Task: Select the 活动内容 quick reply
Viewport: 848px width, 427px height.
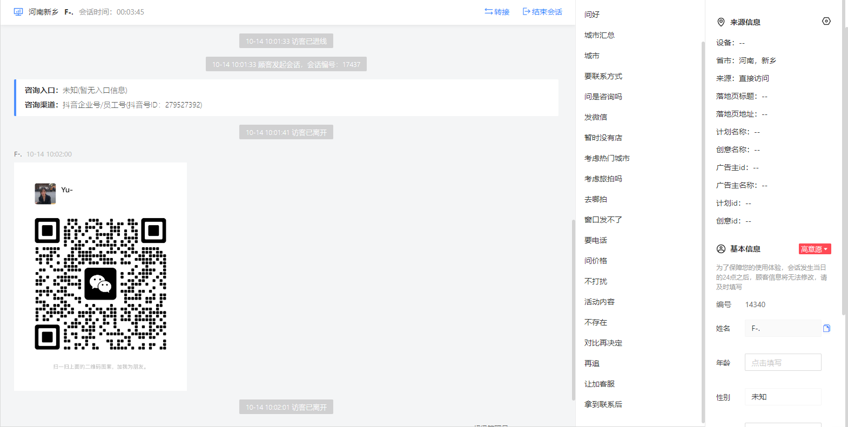Action: (600, 302)
